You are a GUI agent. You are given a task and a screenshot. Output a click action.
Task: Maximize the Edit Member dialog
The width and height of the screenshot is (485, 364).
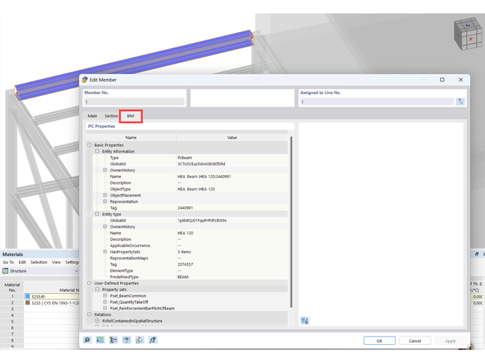[x=442, y=80]
